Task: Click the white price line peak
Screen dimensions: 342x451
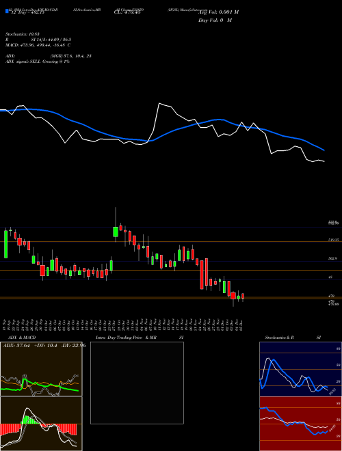Action: click(159, 103)
